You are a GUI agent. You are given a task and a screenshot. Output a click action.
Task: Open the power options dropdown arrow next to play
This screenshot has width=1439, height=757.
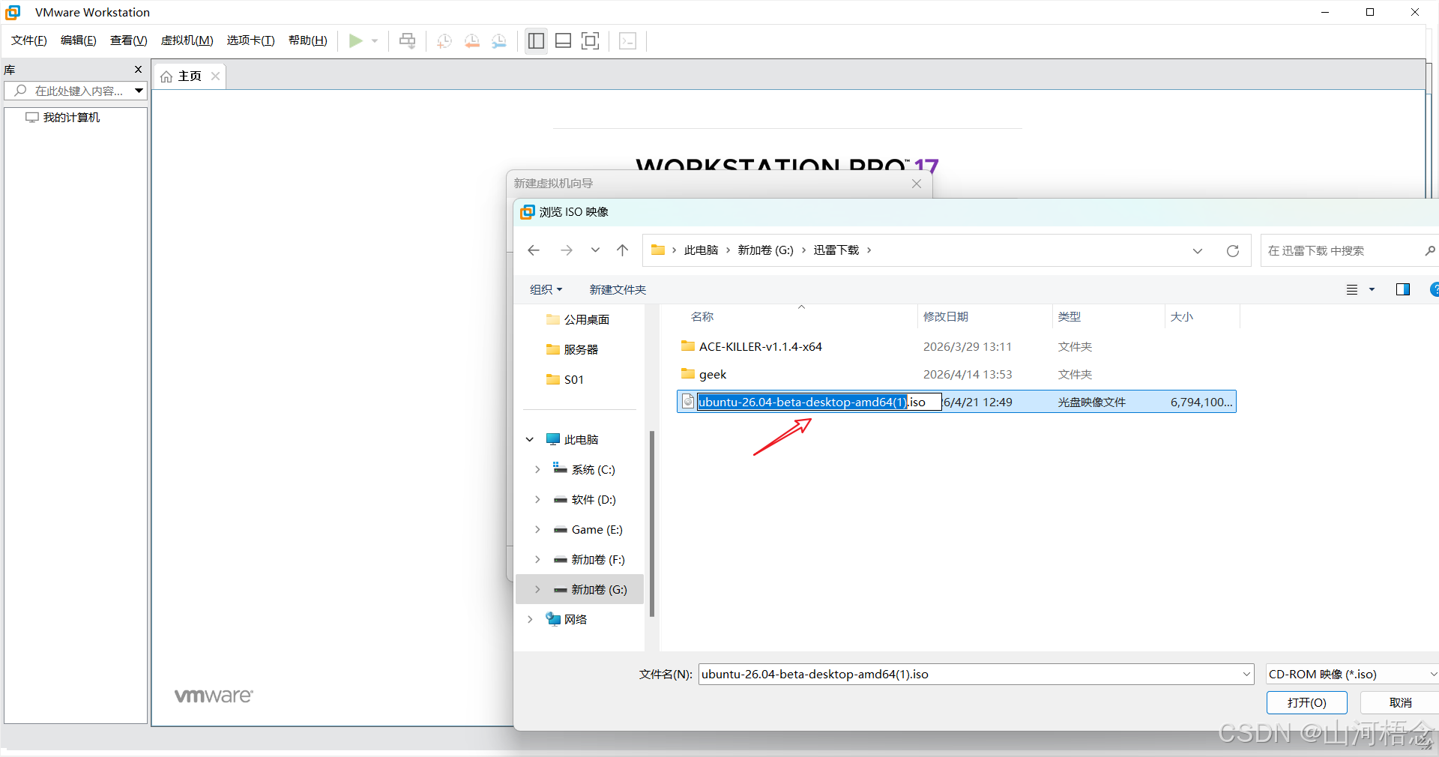tap(375, 40)
